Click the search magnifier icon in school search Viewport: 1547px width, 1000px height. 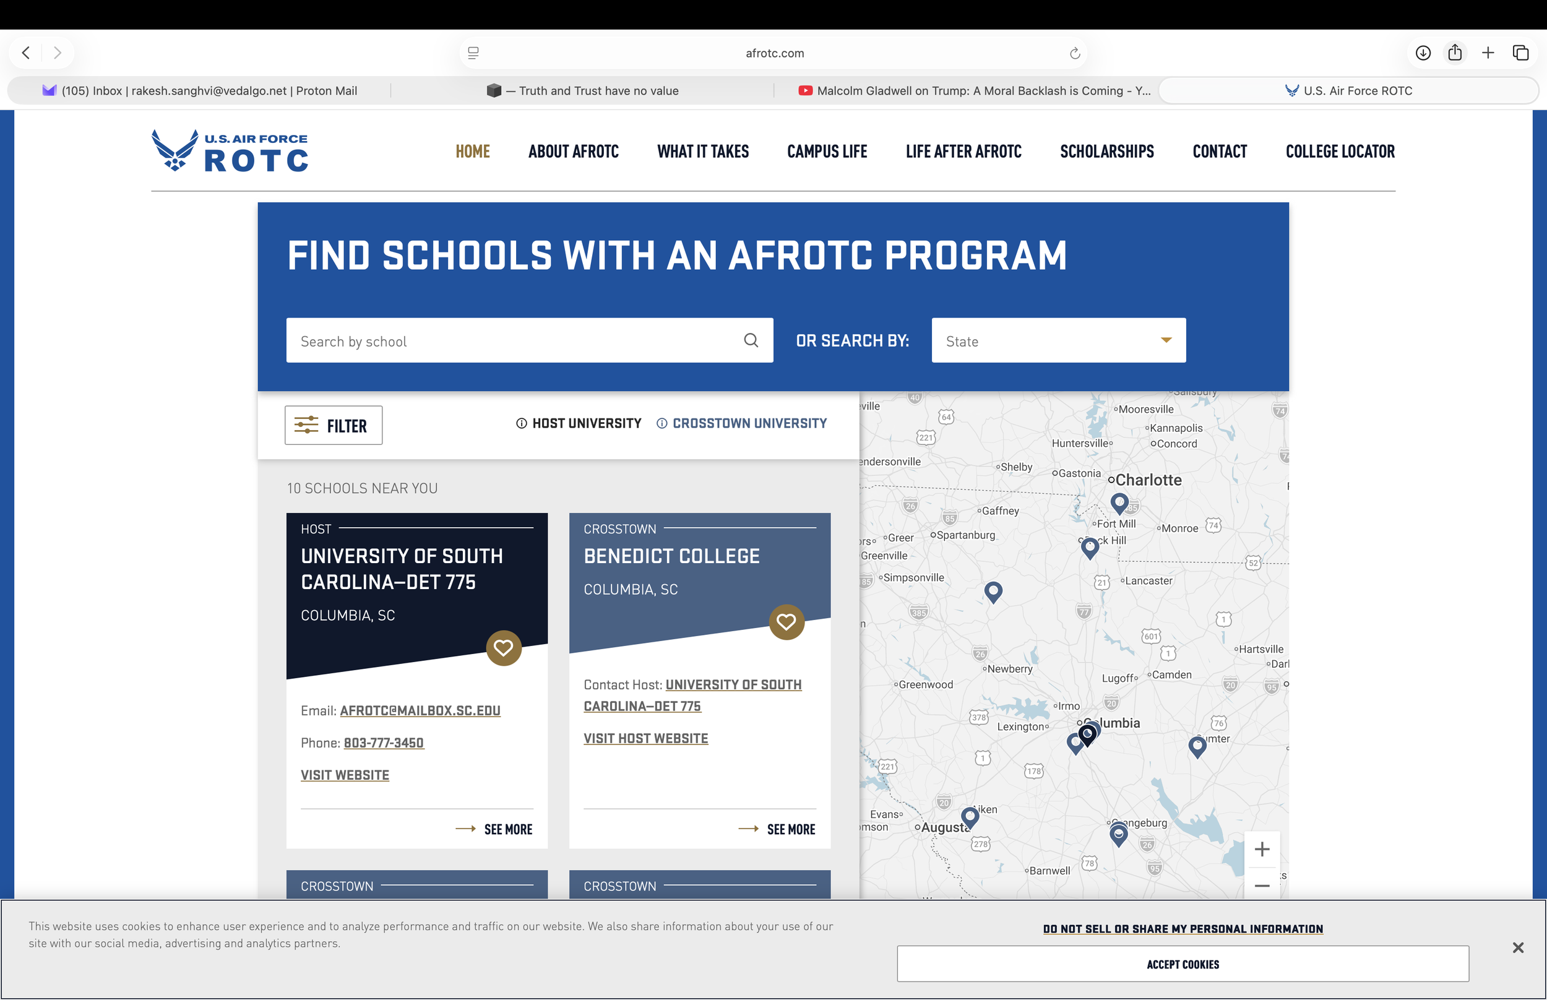pyautogui.click(x=751, y=340)
